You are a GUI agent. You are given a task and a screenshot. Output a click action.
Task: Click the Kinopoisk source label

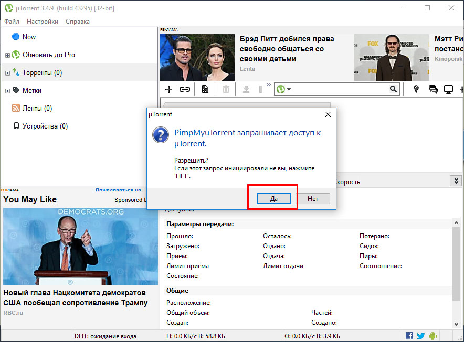pyautogui.click(x=448, y=59)
